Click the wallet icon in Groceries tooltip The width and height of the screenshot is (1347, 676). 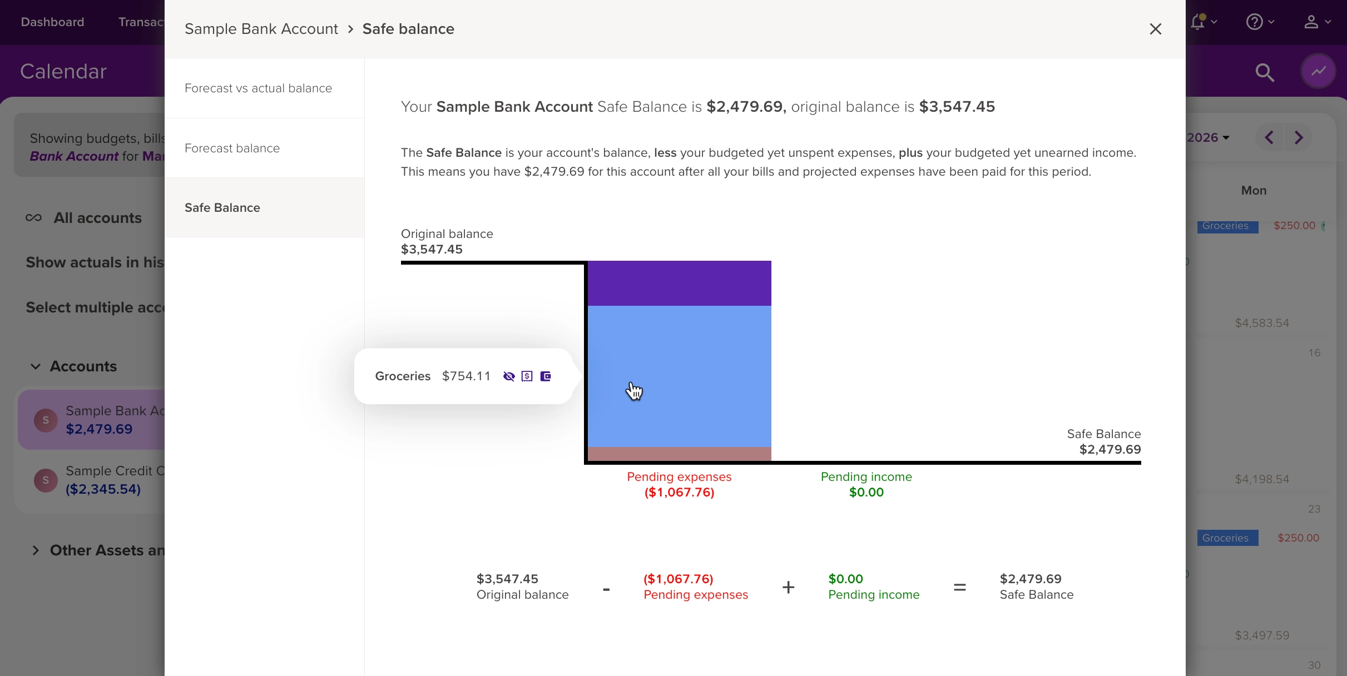[x=546, y=376]
